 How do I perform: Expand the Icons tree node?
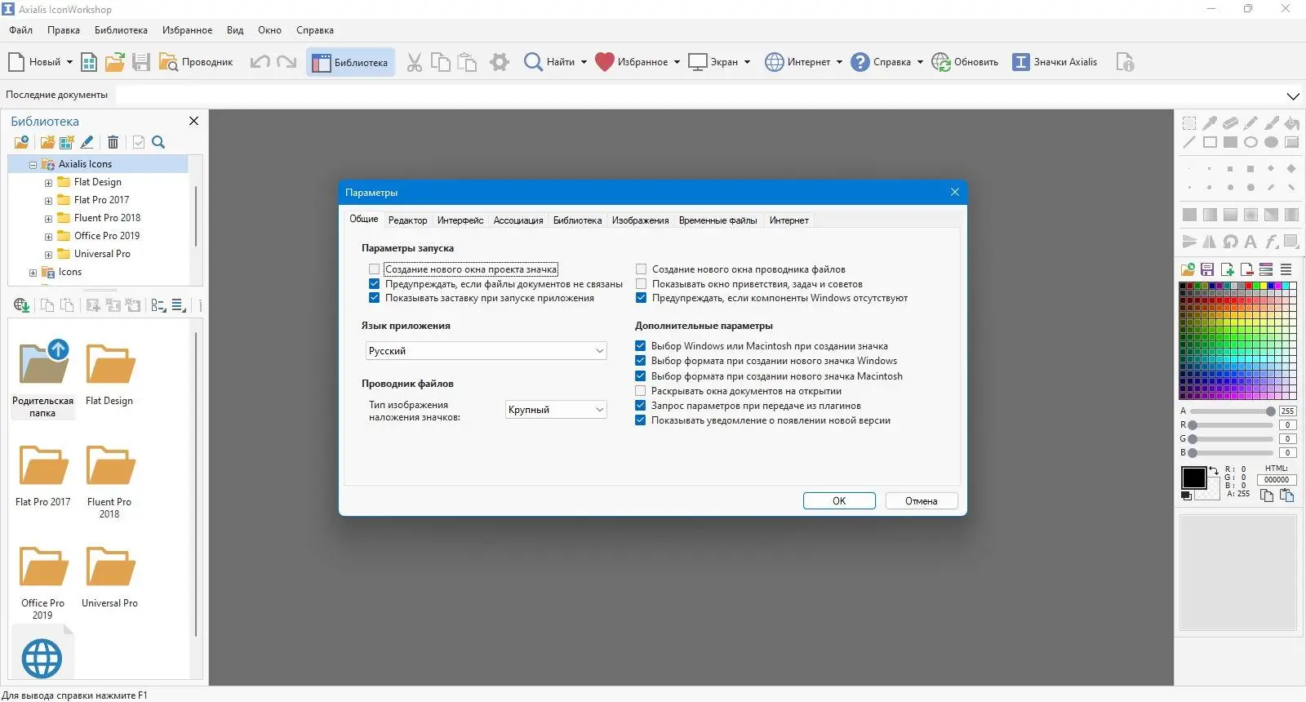click(x=33, y=273)
